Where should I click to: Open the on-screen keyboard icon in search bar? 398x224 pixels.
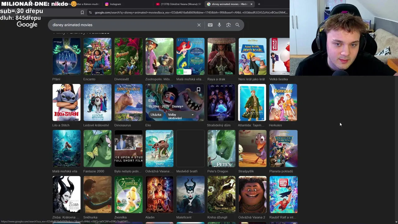click(210, 25)
